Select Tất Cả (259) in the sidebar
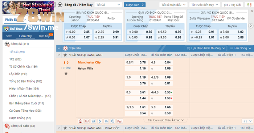254x133 pixels. pyautogui.click(x=17, y=52)
